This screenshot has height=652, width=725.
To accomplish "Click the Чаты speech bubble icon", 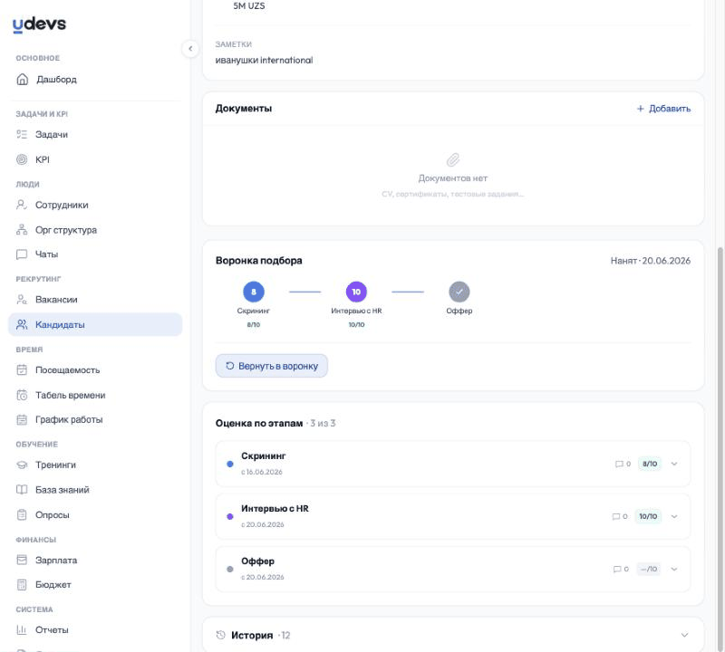I will [22, 254].
